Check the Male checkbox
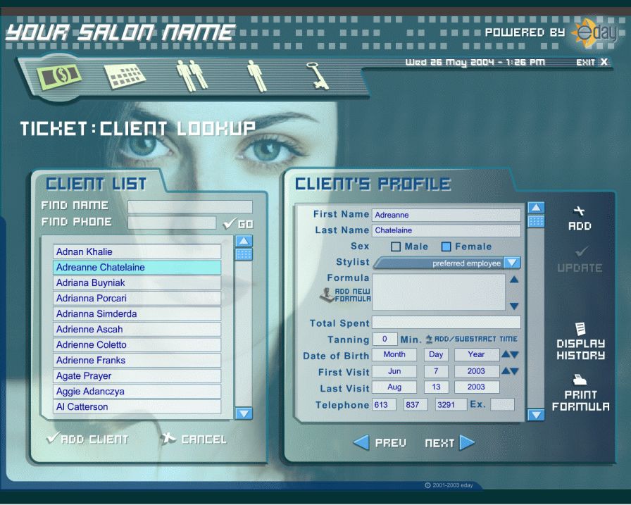This screenshot has width=631, height=505. (x=396, y=247)
